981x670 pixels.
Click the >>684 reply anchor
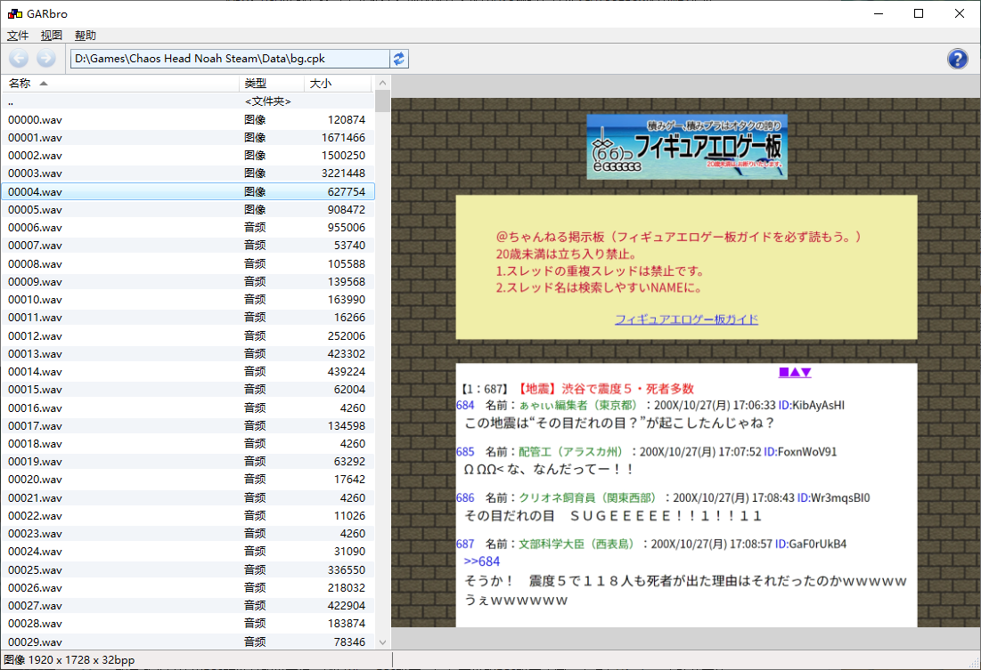(482, 561)
